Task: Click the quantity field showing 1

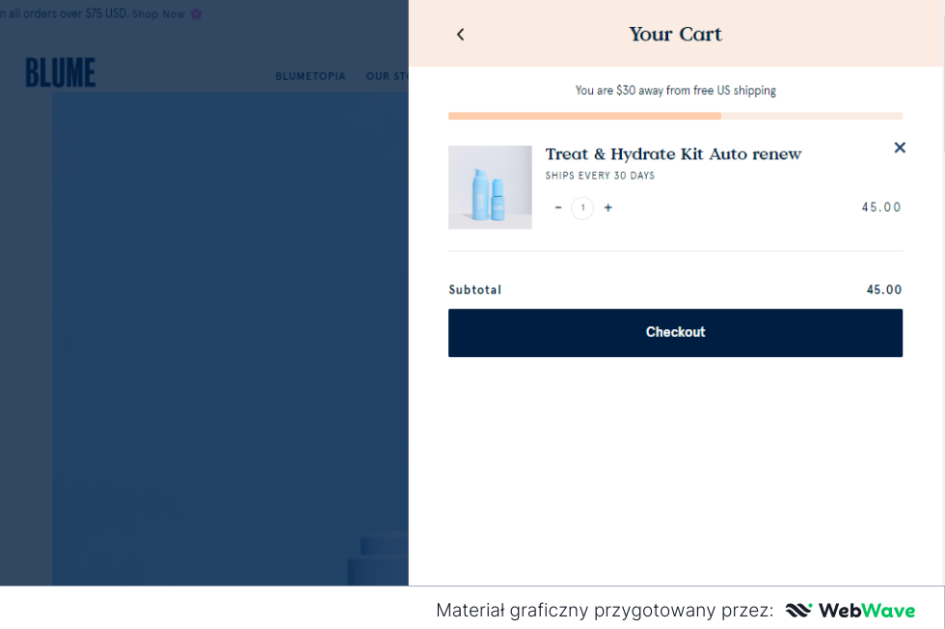Action: (x=582, y=207)
